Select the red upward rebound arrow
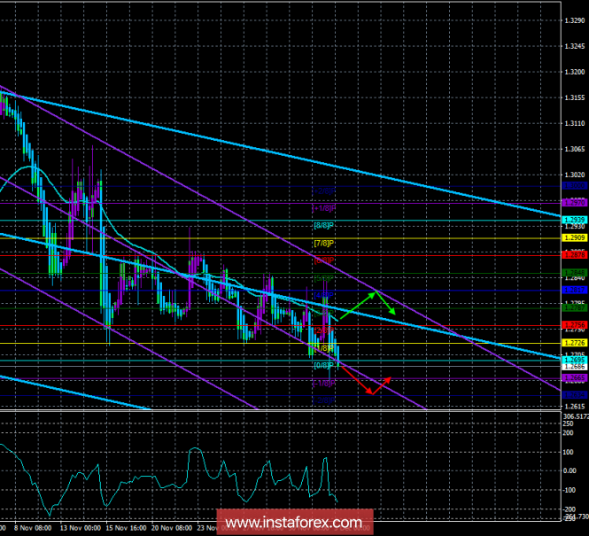Screen dimensions: 589x536 click(x=382, y=385)
